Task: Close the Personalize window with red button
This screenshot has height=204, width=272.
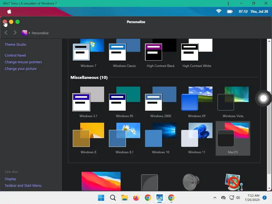Action: pos(5,22)
